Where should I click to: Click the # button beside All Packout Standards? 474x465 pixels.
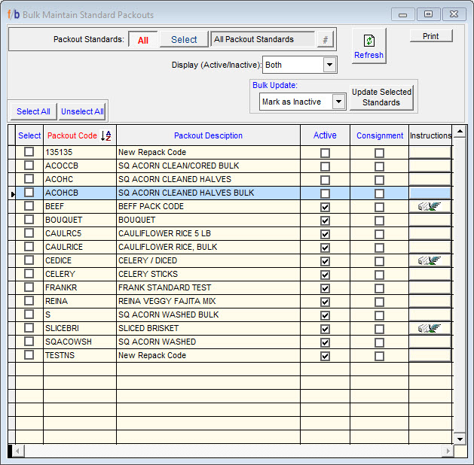(325, 40)
